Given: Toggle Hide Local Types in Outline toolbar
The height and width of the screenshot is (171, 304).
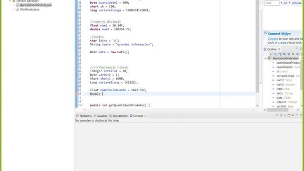Looking at the screenshot, I should coord(297,54).
